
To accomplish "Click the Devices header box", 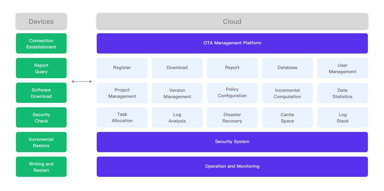I will (x=41, y=22).
